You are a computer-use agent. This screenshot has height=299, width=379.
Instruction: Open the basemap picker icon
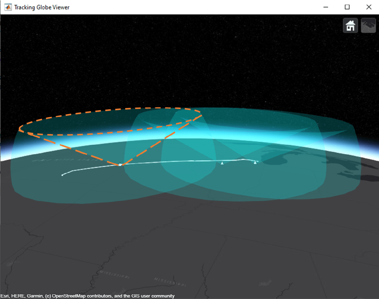368,25
